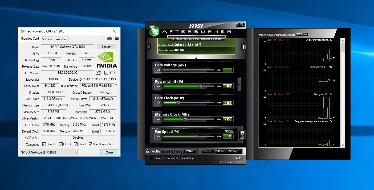The image size is (374, 190).
Task: Click the BIOS Version field 86.04.50.00.1C
Action: 67,73
